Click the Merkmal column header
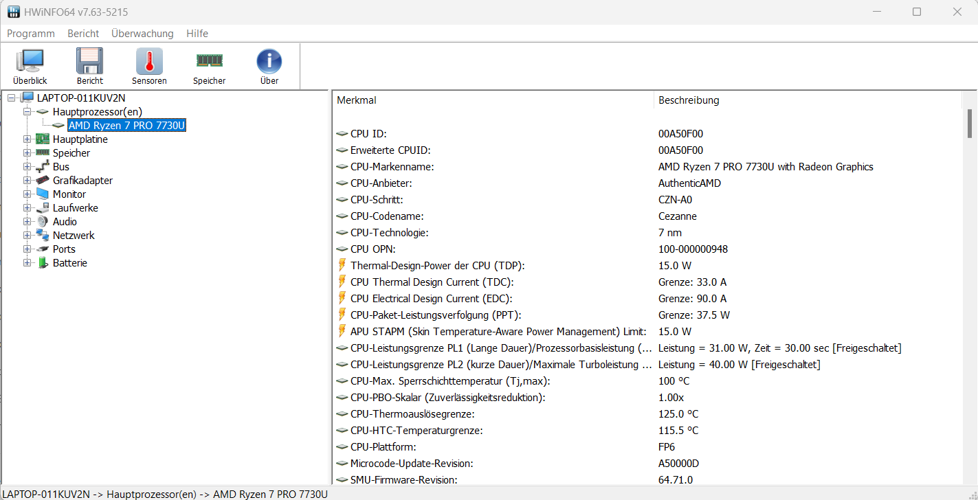Screen dimensions: 978x500 pyautogui.click(x=357, y=100)
